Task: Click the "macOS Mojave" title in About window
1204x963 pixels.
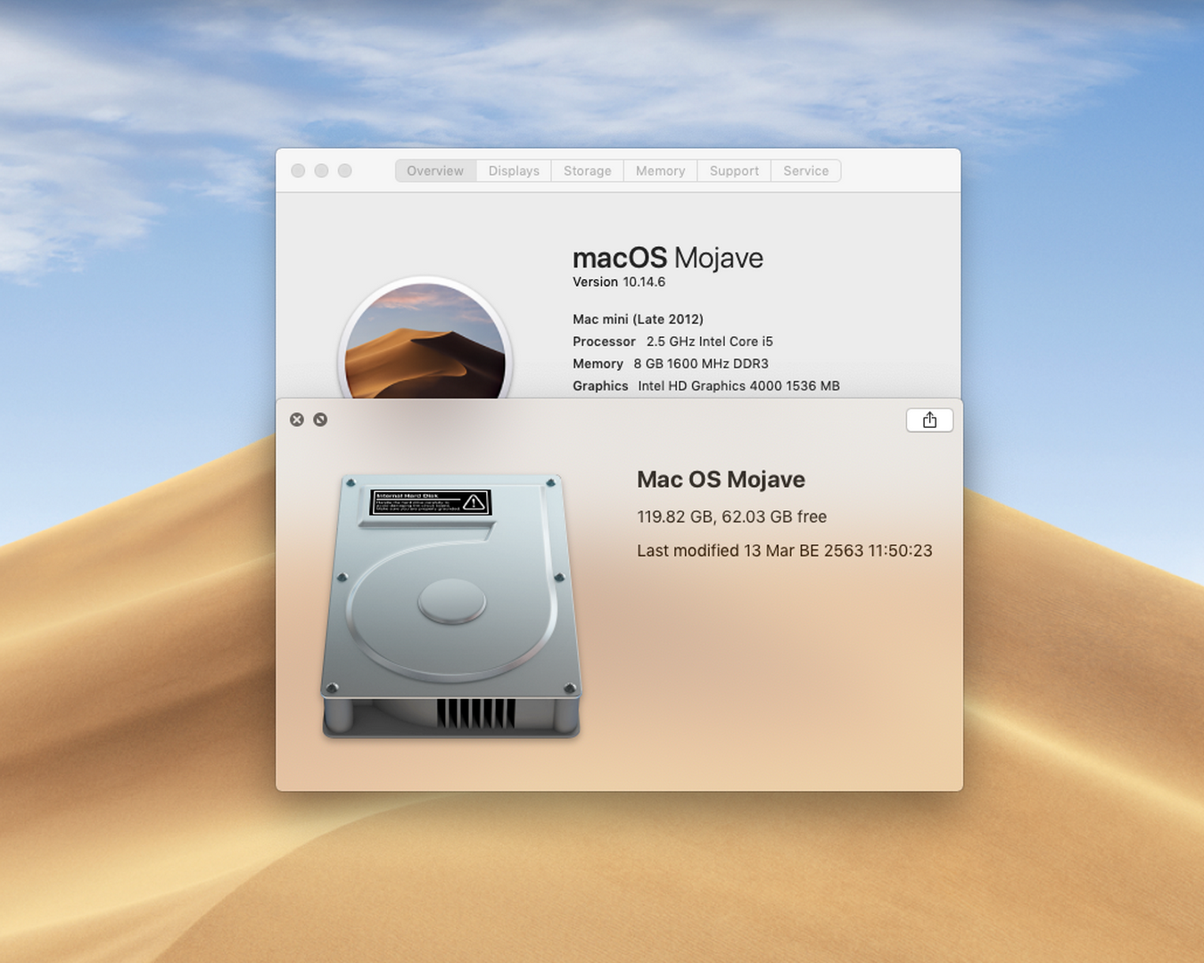Action: pos(668,258)
